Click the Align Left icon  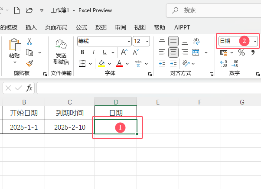[x=162, y=52]
